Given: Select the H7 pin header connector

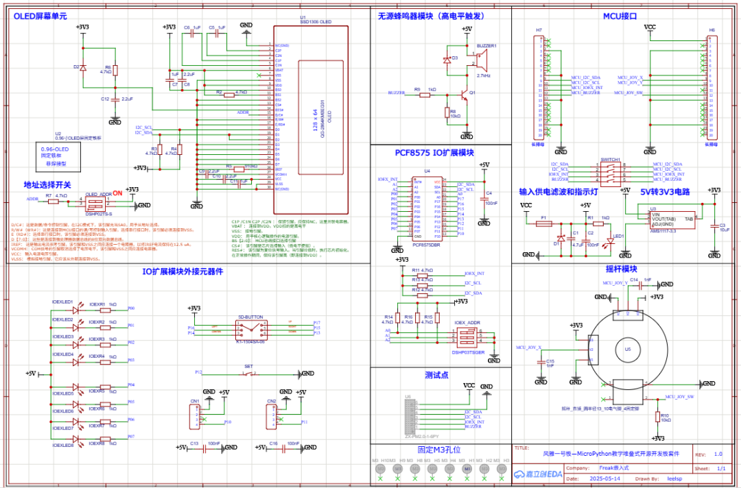Looking at the screenshot, I should (539, 88).
